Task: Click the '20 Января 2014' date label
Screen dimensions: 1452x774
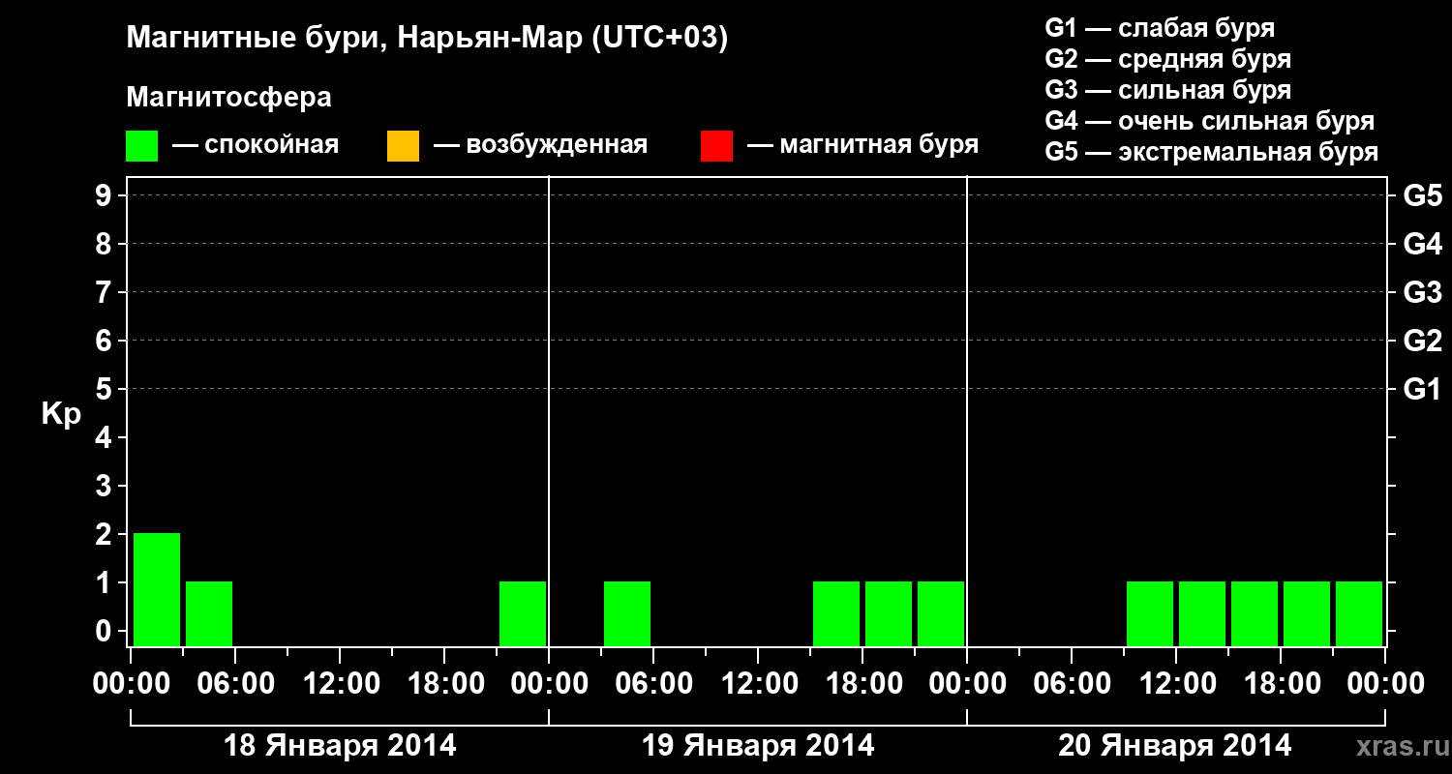Action: pyautogui.click(x=1175, y=746)
